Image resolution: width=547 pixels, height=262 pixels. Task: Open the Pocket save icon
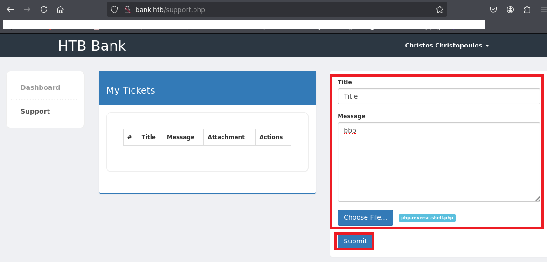(493, 9)
